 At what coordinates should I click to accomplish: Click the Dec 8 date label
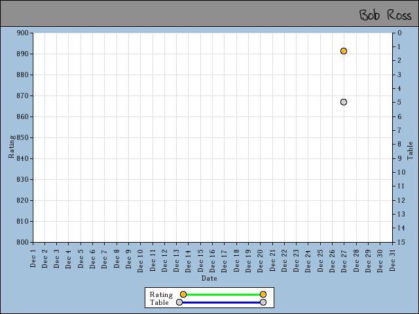pyautogui.click(x=117, y=258)
